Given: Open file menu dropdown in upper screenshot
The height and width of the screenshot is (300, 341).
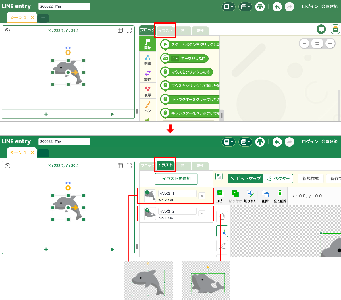Looking at the screenshot, I should coord(228,7).
